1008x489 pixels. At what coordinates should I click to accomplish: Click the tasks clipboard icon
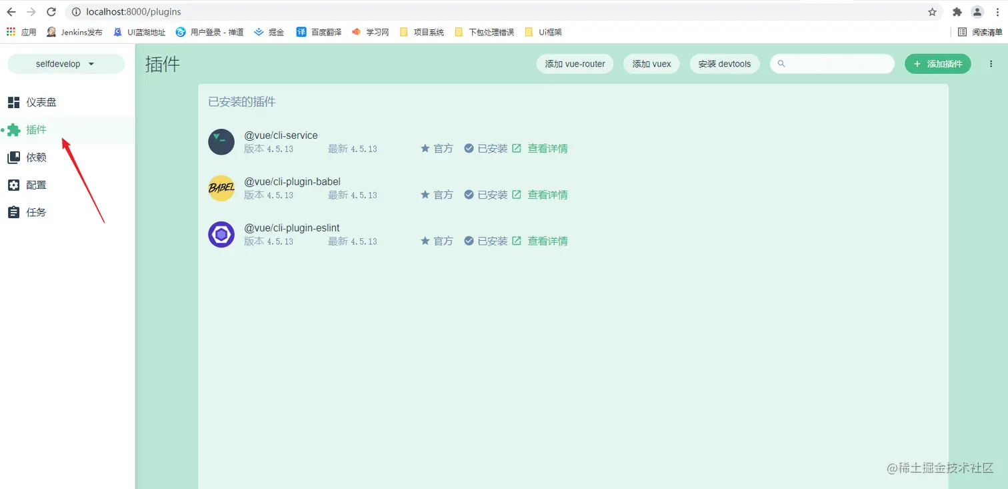[13, 212]
